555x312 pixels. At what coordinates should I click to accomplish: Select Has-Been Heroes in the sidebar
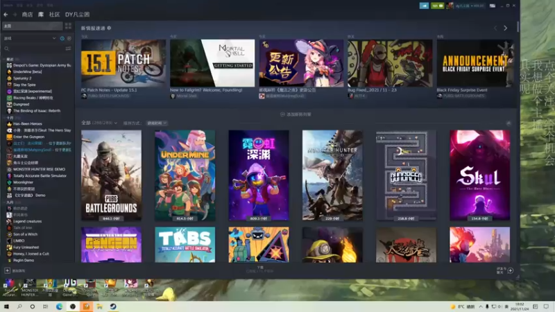24,124
